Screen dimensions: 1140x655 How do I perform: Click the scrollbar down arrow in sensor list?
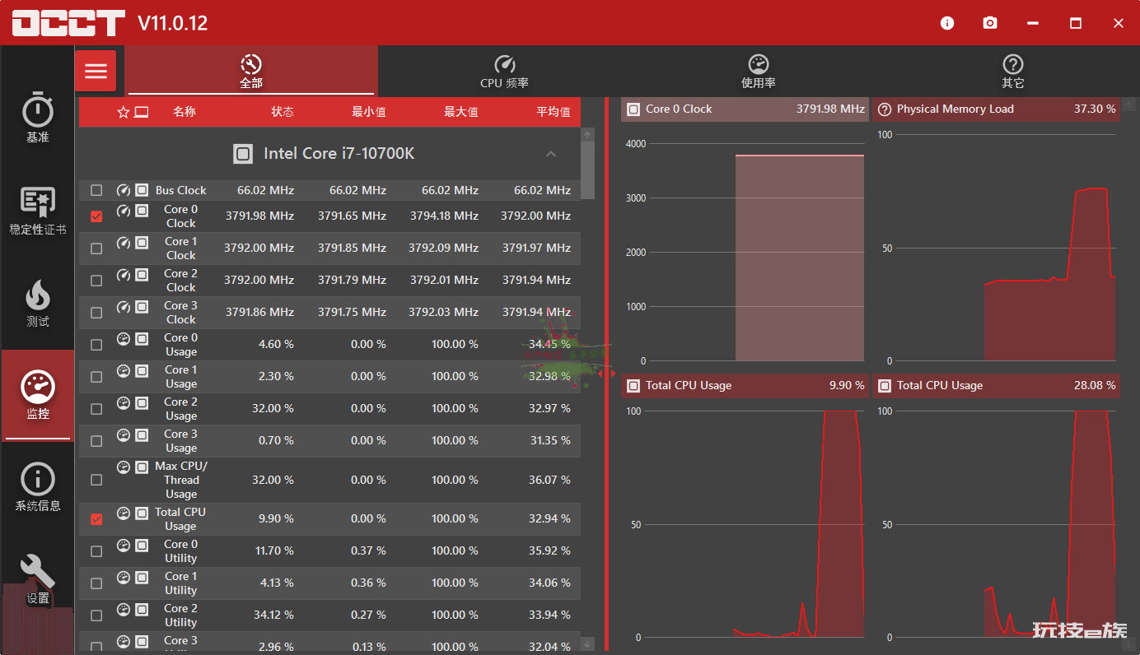[x=587, y=643]
